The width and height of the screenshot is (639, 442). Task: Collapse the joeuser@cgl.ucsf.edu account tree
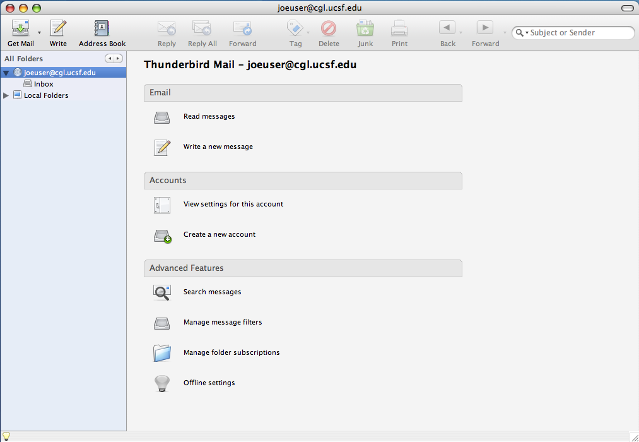6,73
